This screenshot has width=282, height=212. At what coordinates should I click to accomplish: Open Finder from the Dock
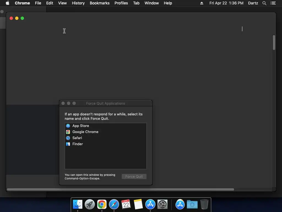coord(77,204)
